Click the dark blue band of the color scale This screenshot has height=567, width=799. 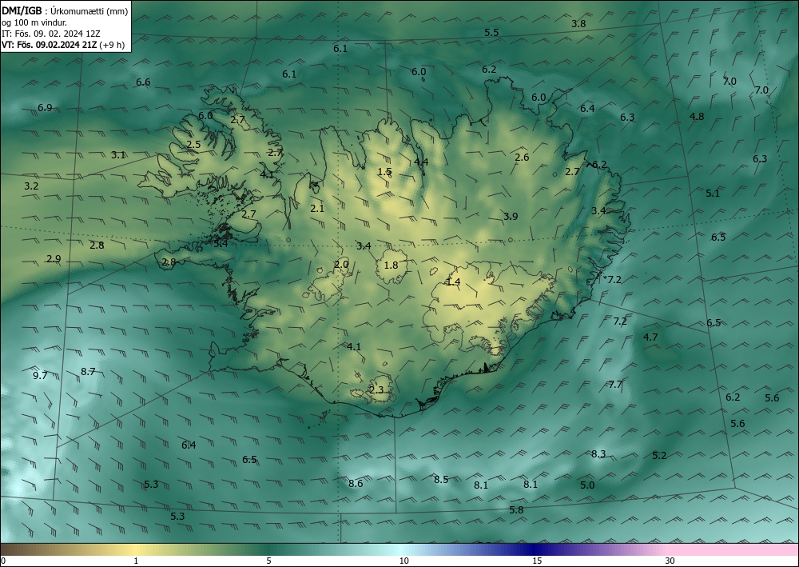pos(532,549)
